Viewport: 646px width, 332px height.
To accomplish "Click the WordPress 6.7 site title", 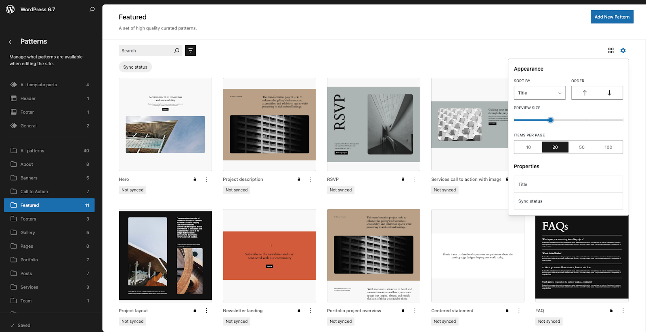I will 38,9.
